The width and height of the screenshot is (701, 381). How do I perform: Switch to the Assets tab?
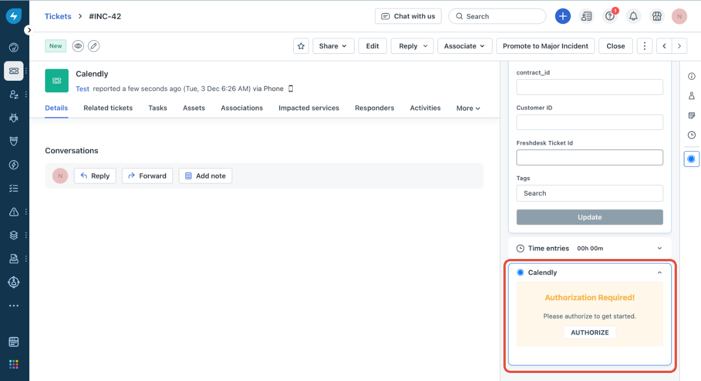coord(194,108)
